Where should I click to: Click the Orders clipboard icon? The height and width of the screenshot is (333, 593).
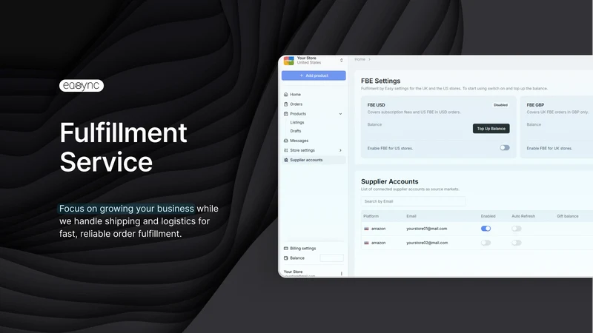(286, 104)
